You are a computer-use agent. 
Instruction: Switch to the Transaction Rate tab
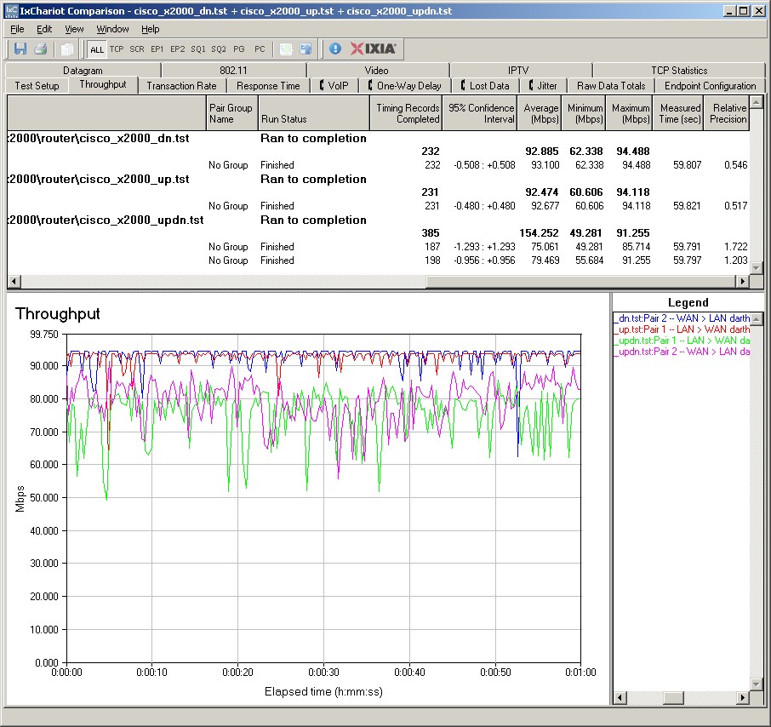tap(181, 86)
